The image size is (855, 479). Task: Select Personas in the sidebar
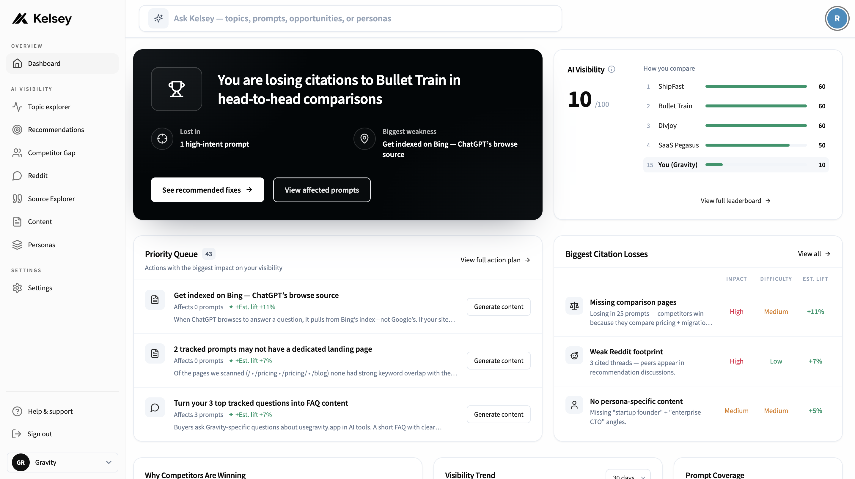(62, 245)
